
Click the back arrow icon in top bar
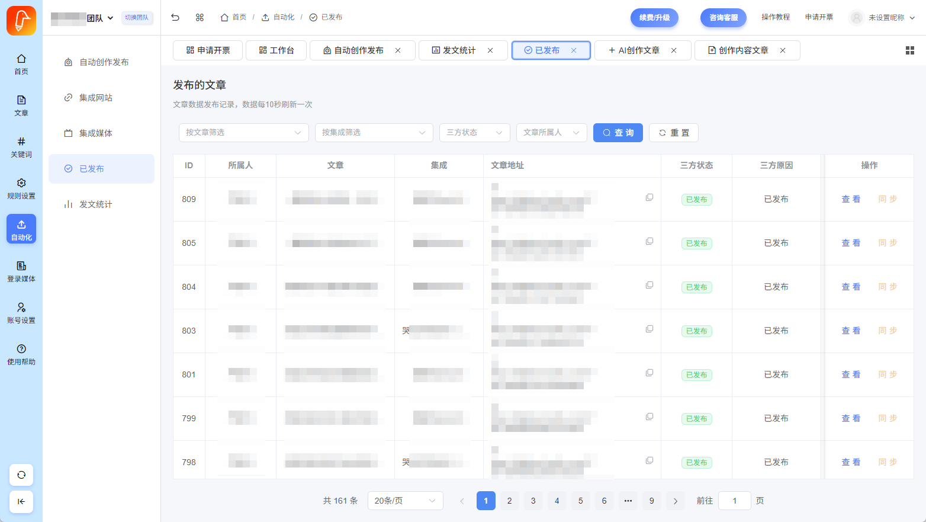click(x=175, y=17)
